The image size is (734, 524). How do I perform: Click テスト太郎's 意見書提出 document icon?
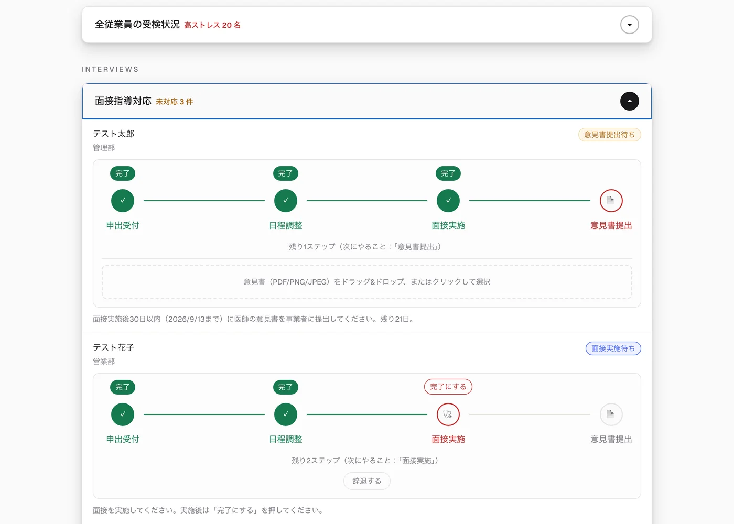[611, 201]
